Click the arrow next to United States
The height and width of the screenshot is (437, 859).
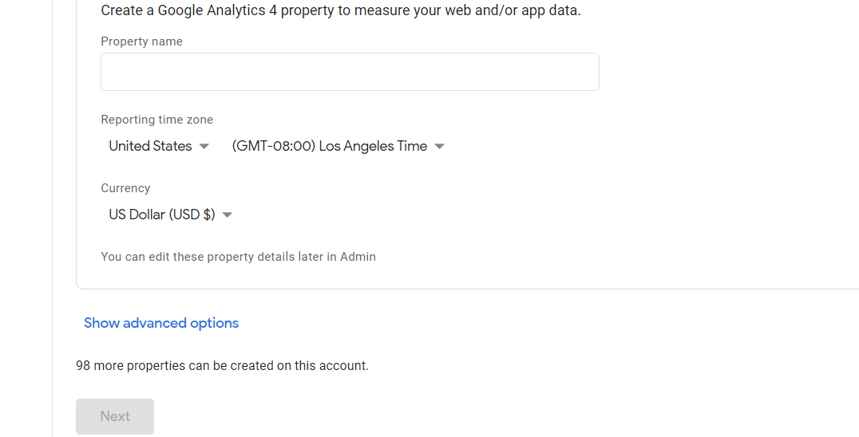coord(204,147)
